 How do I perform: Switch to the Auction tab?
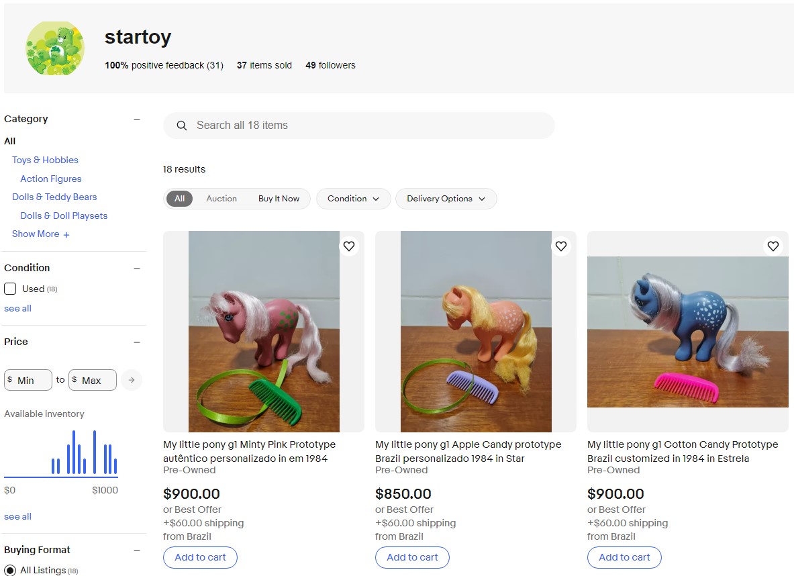coord(221,199)
